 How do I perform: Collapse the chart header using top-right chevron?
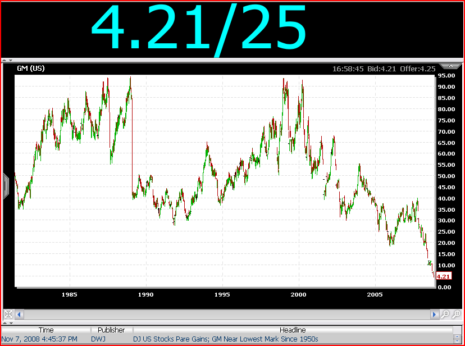coord(450,66)
